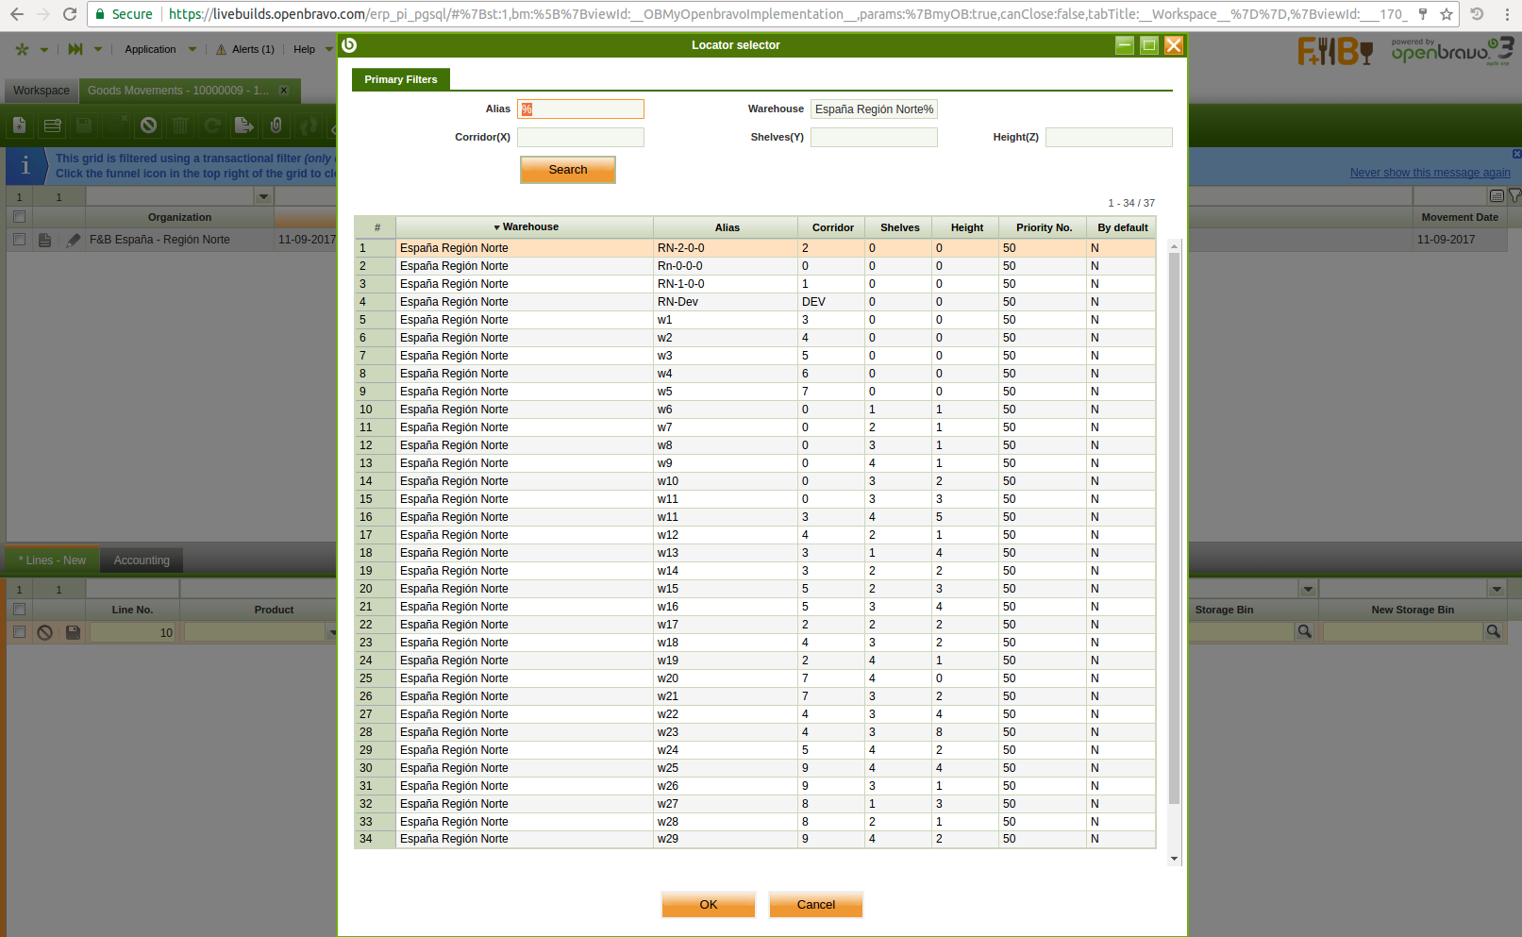
Task: Click the new document toolbar icon
Action: [20, 125]
